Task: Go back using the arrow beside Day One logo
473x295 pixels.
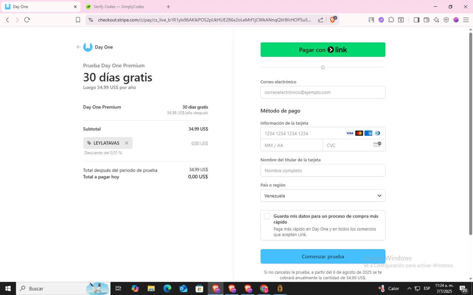Action: [79, 47]
